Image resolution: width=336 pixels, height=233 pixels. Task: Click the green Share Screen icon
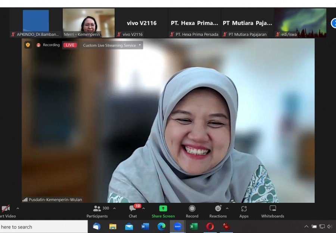(x=163, y=208)
